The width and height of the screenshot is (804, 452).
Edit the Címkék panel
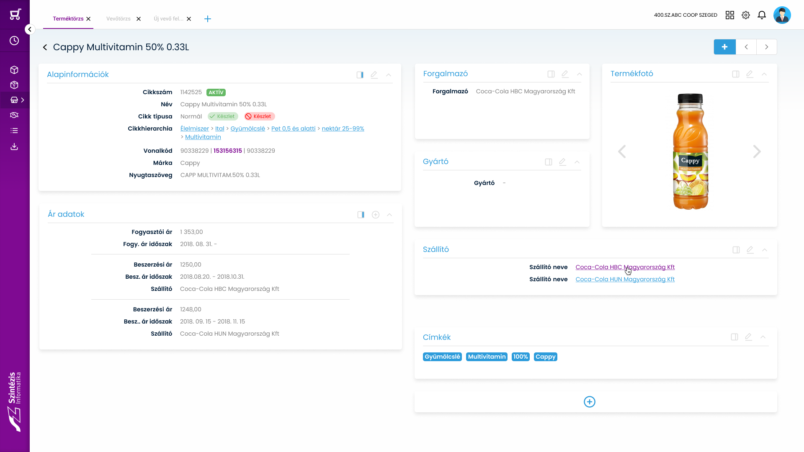pos(748,337)
